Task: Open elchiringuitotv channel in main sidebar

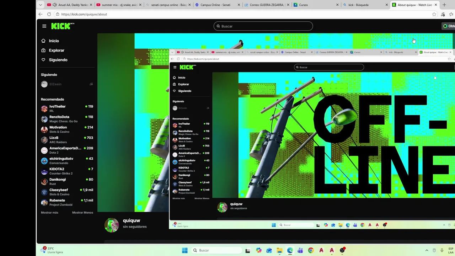Action: point(67,161)
